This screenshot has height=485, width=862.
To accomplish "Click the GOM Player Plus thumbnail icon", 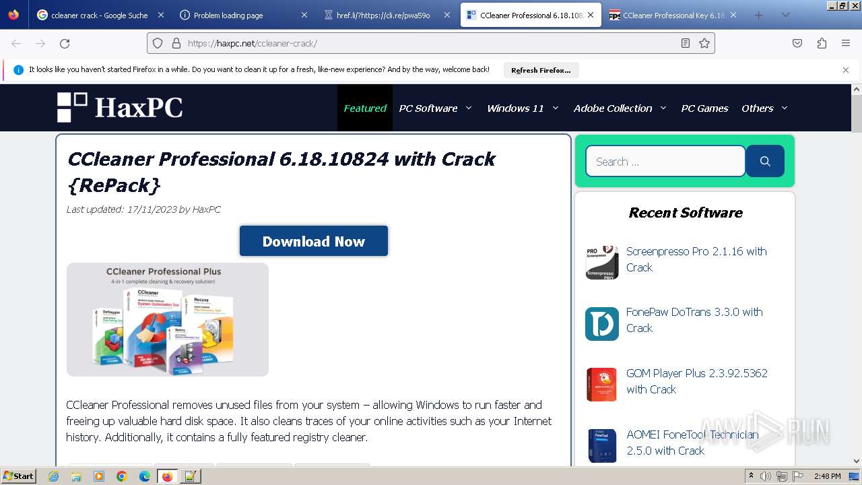I will pyautogui.click(x=601, y=385).
